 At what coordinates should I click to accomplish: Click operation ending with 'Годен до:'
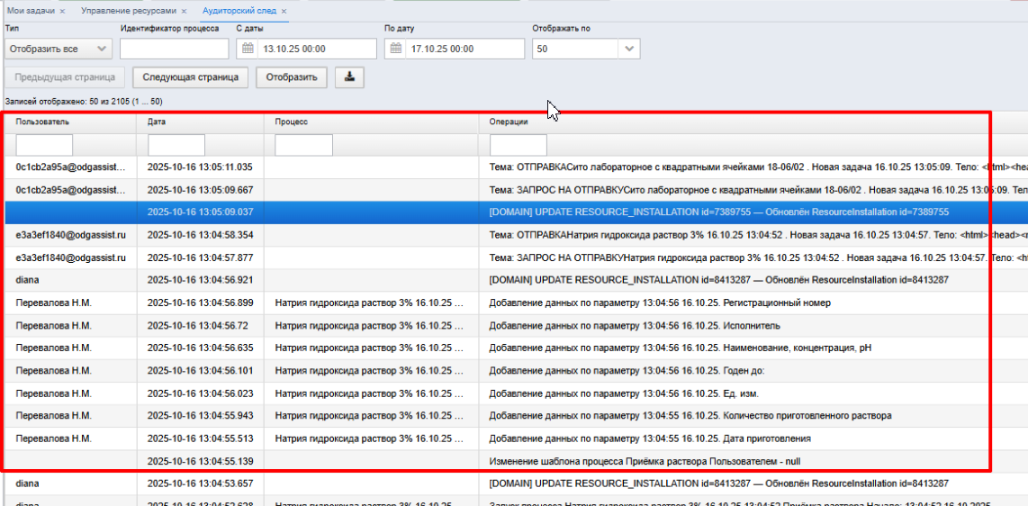point(627,370)
